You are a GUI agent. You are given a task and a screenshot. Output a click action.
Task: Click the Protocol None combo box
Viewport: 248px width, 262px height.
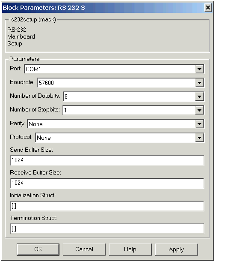(120, 138)
